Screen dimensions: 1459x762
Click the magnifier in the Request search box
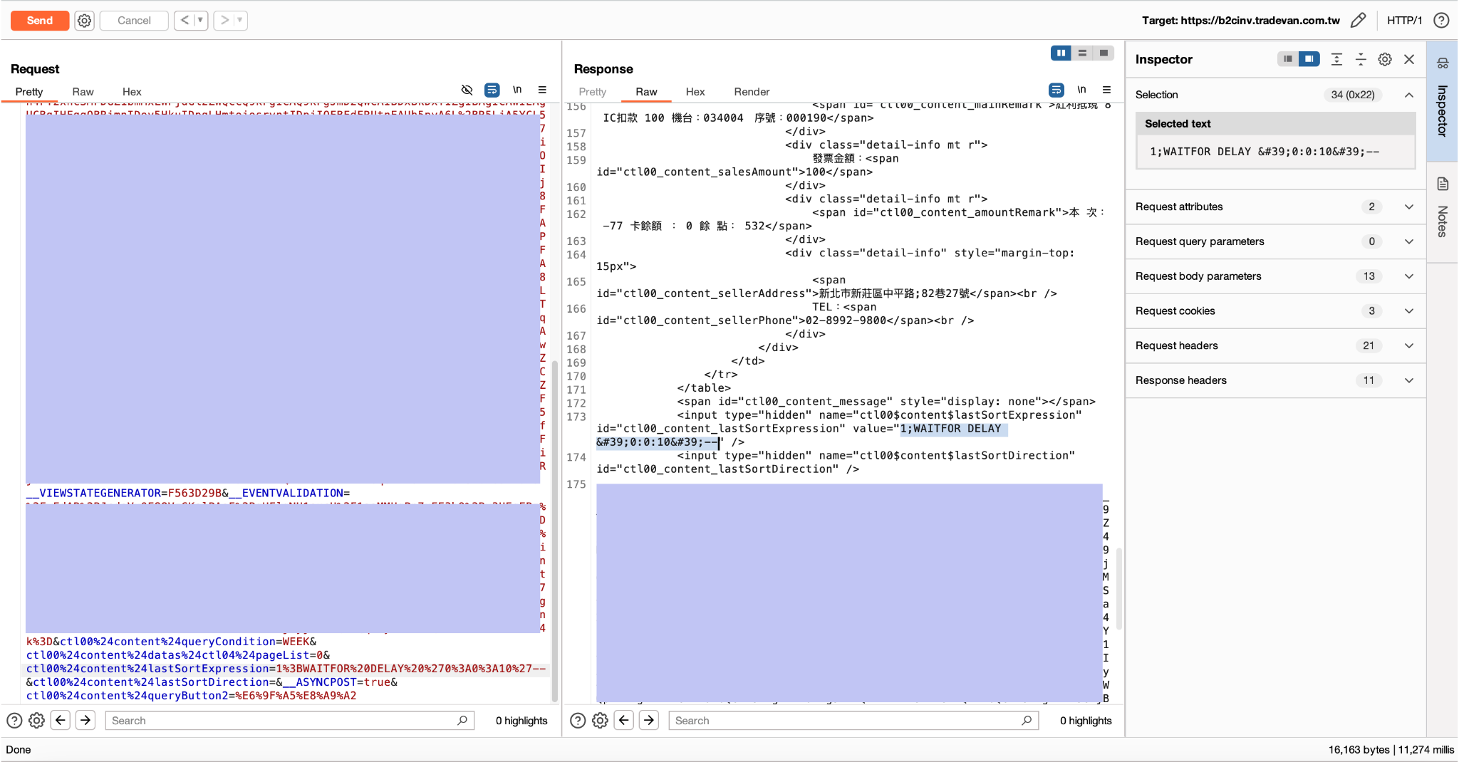tap(462, 721)
